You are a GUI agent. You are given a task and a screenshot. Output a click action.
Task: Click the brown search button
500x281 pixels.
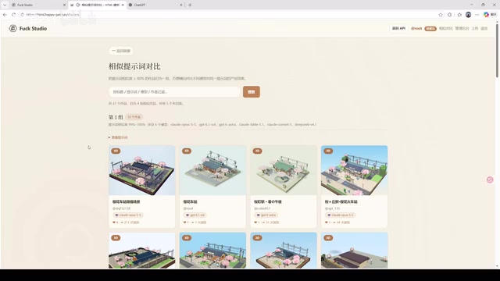[x=252, y=92]
